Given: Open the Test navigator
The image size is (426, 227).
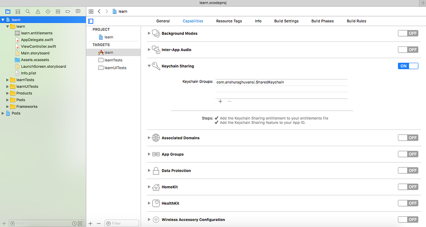Looking at the screenshot, I should pyautogui.click(x=48, y=11).
